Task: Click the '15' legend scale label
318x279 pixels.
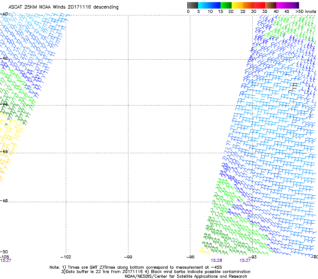Action: (x=220, y=12)
